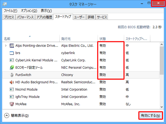Expand the Alps Pointing-device Driver row

click(6, 46)
